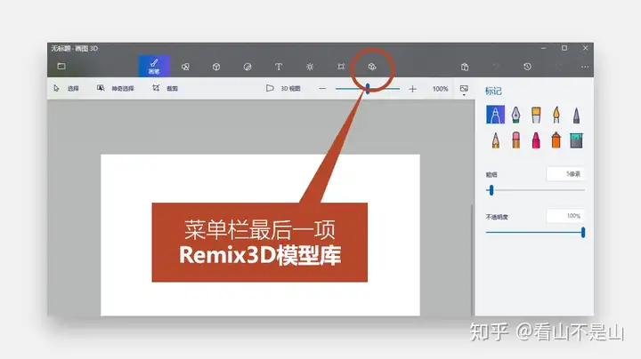Click the zoom in plus button
Viewport: 641px width, 359px height.
412,89
